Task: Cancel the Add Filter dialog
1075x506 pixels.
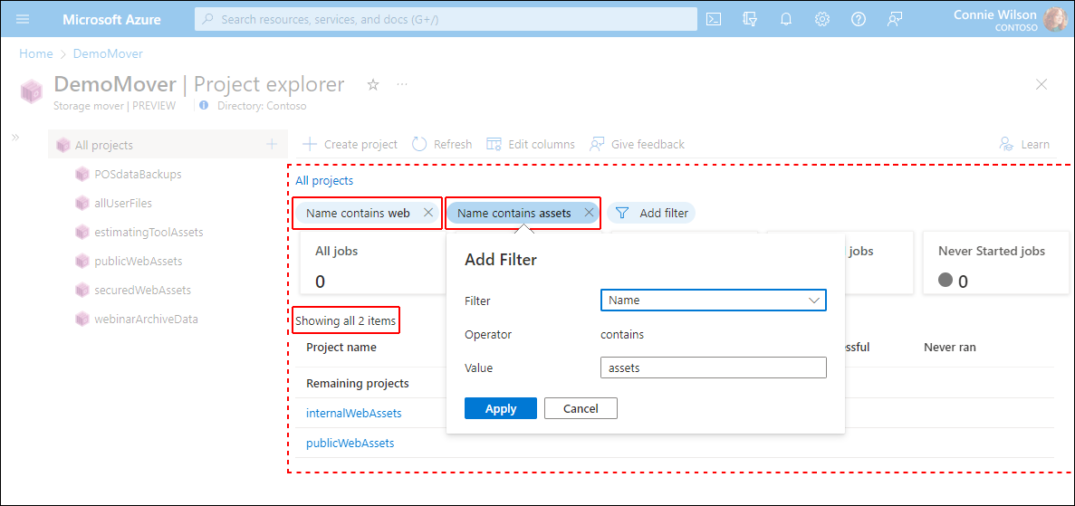Action: 581,408
